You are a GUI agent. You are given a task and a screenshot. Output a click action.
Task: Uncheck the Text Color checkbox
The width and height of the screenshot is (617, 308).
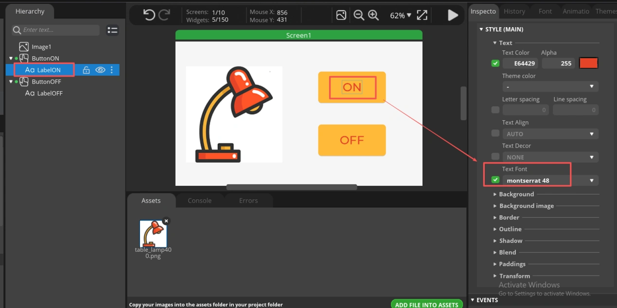(495, 63)
